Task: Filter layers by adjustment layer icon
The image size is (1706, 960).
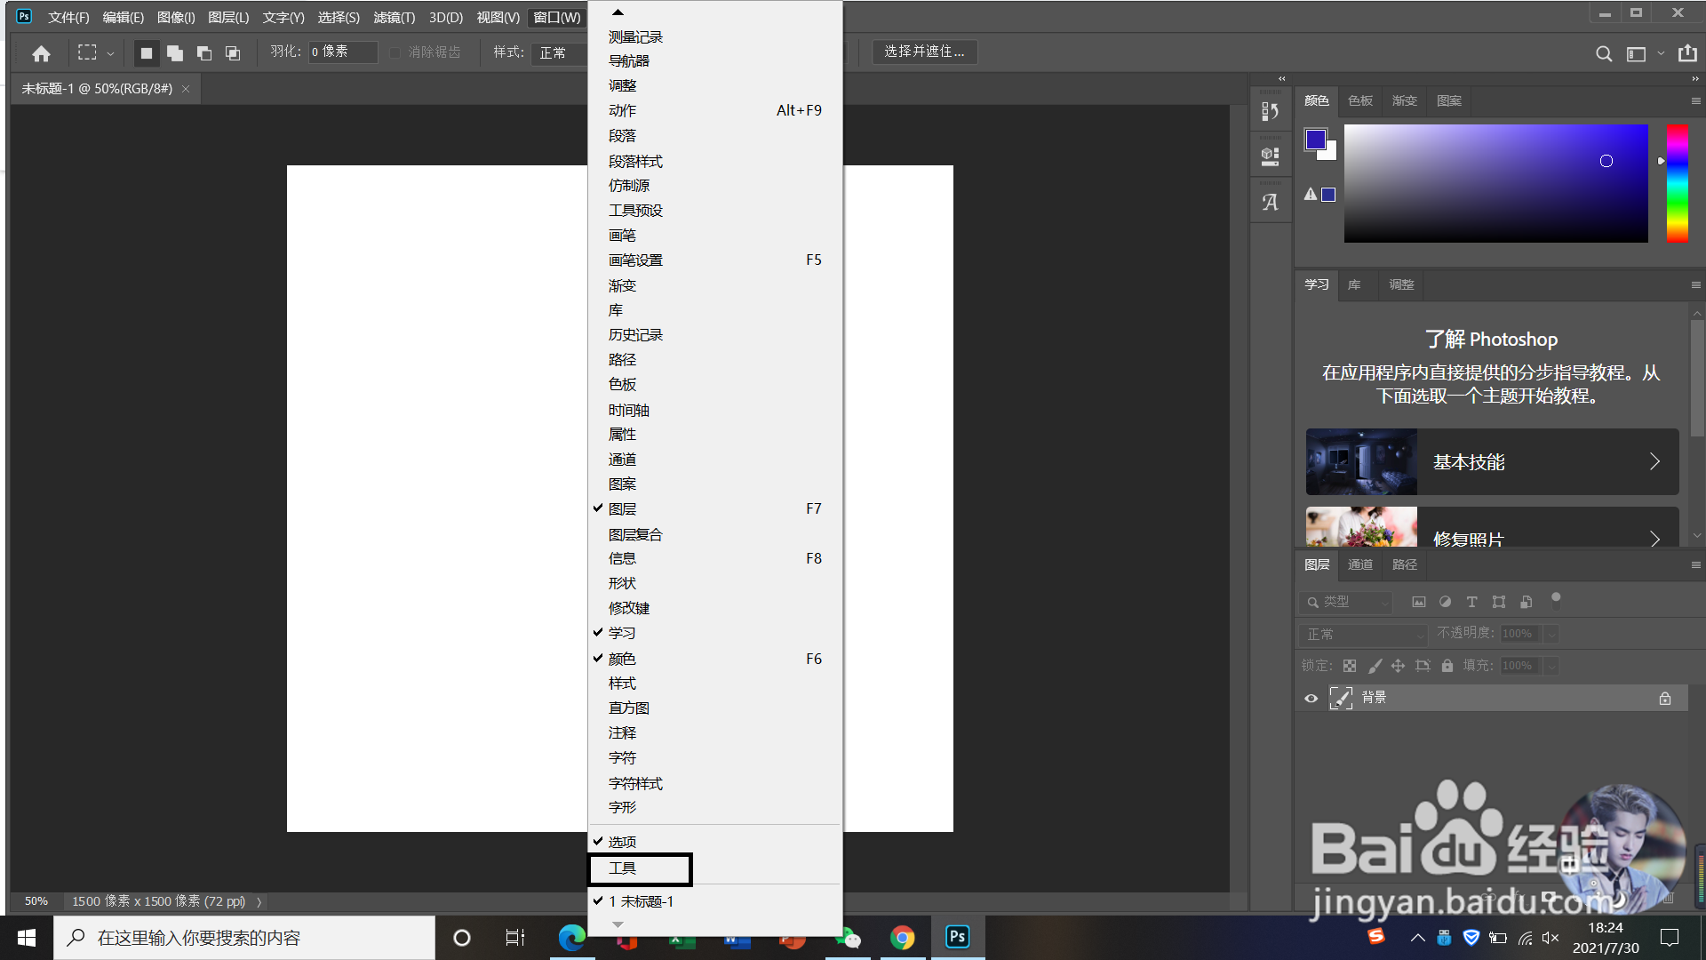Action: coord(1446,602)
